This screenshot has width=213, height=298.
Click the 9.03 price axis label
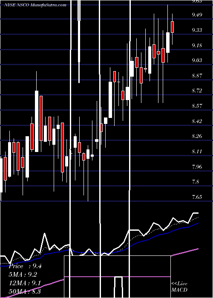coord(197,60)
